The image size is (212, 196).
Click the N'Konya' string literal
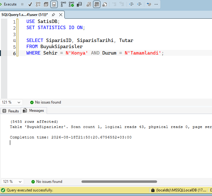tap(77, 53)
